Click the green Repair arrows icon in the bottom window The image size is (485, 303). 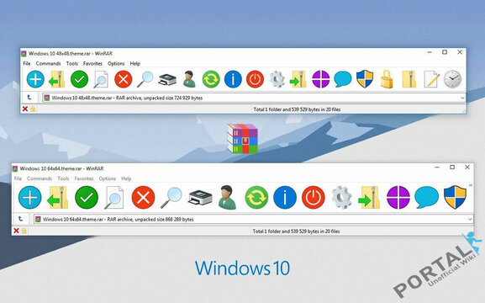pyautogui.click(x=256, y=197)
